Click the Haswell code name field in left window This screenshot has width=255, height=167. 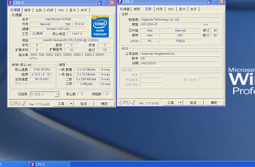coord(45,24)
